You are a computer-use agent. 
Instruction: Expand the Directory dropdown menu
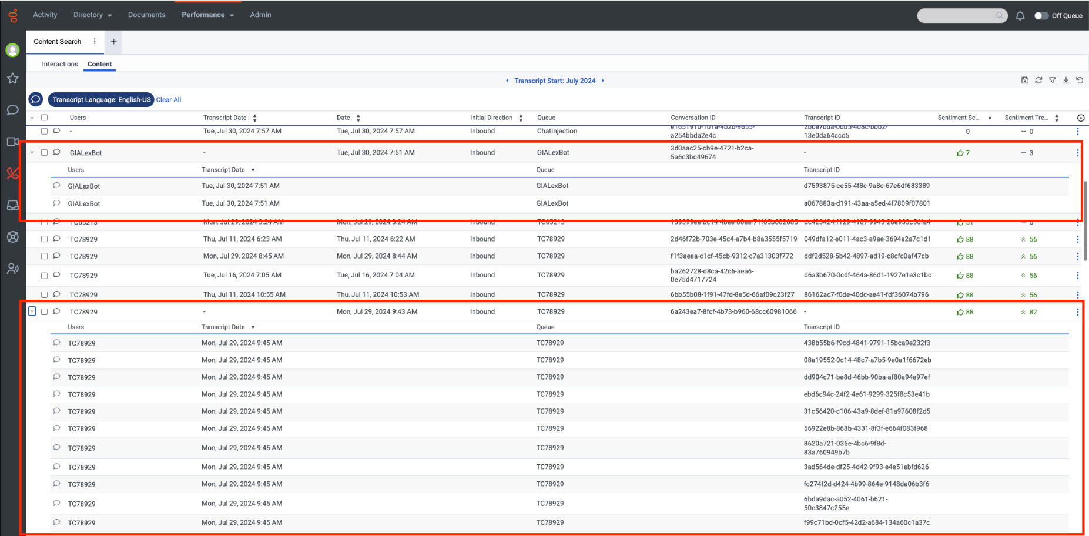92,15
